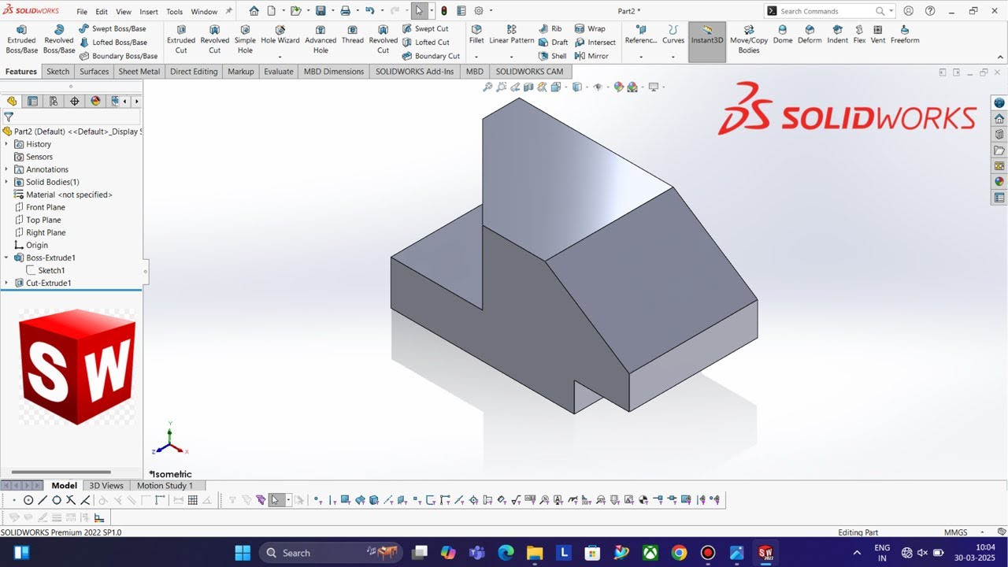Select the Draft tool

coord(554,43)
